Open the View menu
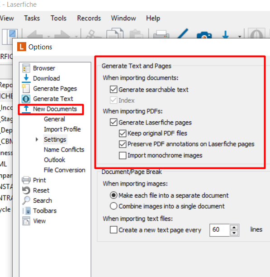270x277 pixels. [7, 18]
